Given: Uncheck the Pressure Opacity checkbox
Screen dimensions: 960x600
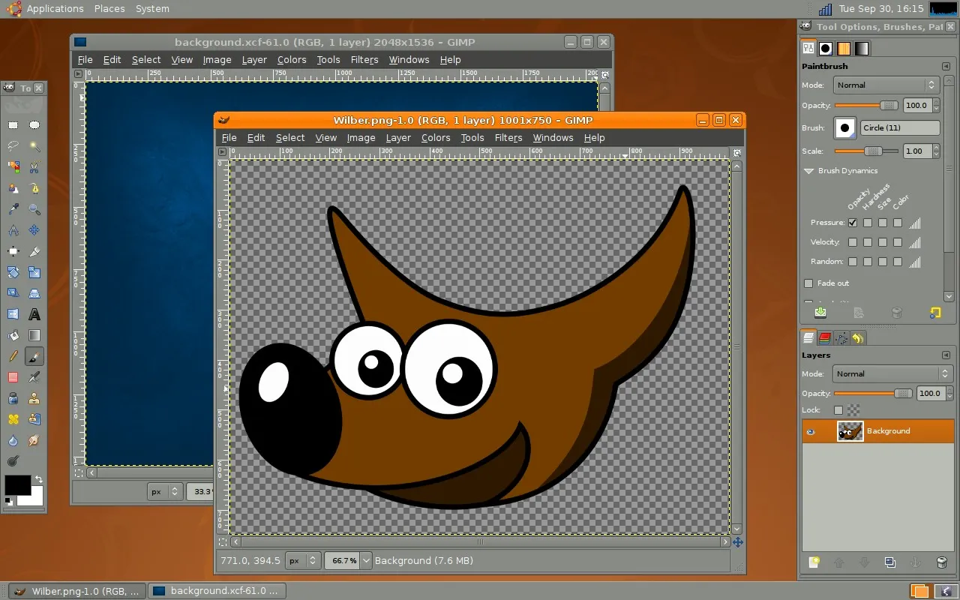Looking at the screenshot, I should click(x=853, y=223).
